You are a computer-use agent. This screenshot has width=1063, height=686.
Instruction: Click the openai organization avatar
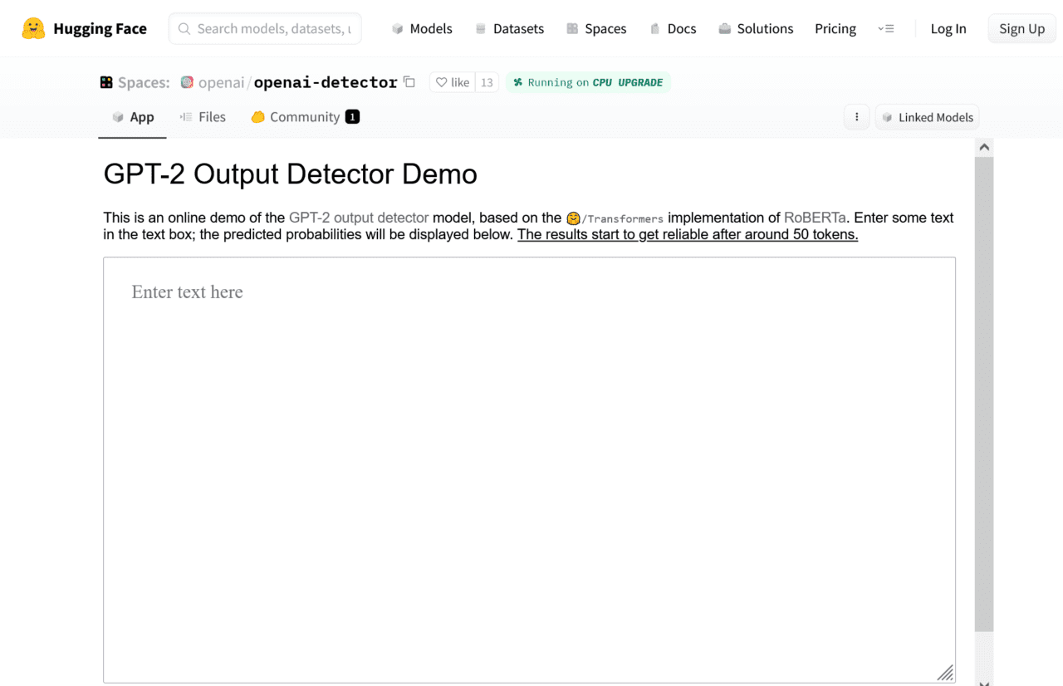tap(187, 81)
